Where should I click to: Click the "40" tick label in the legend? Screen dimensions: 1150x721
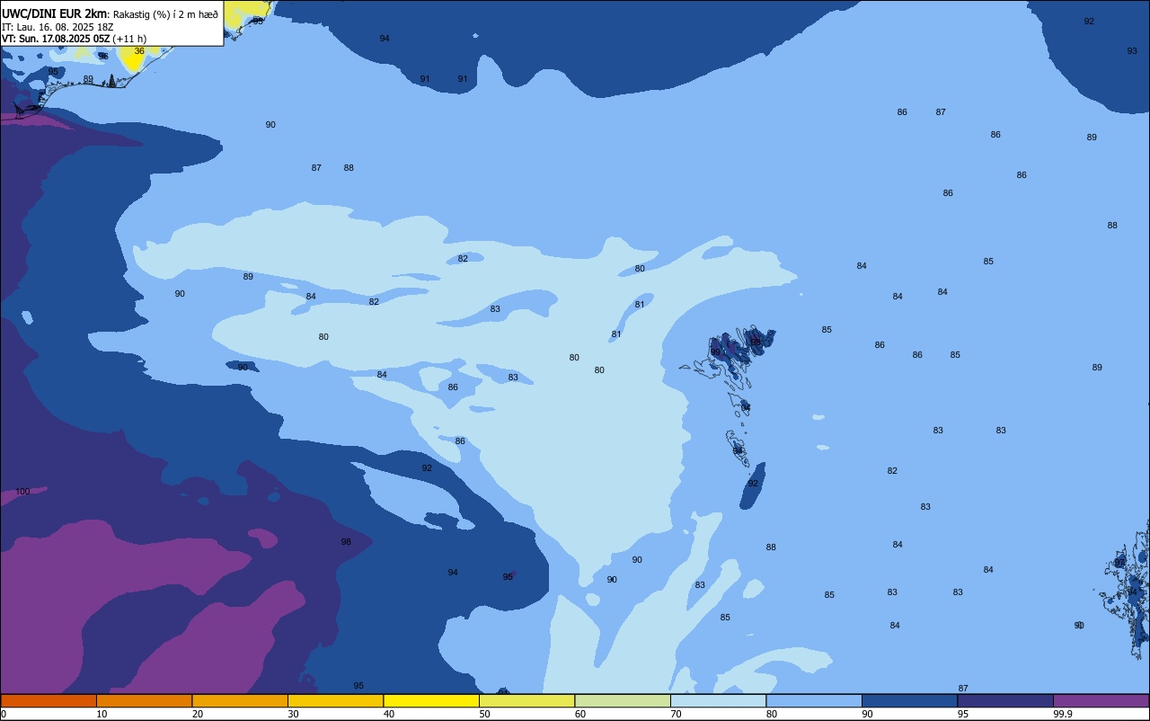pyautogui.click(x=389, y=714)
